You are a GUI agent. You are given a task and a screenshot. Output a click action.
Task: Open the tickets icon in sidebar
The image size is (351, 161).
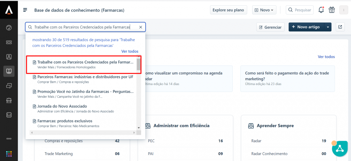(x=9, y=42)
